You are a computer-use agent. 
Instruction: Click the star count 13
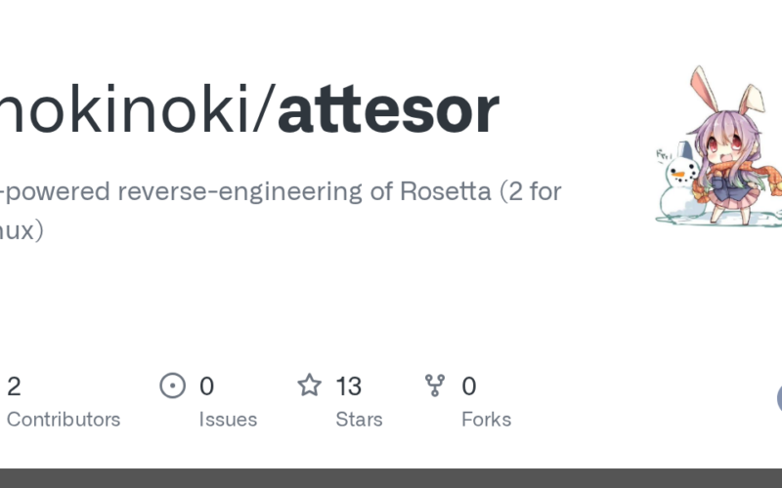348,386
